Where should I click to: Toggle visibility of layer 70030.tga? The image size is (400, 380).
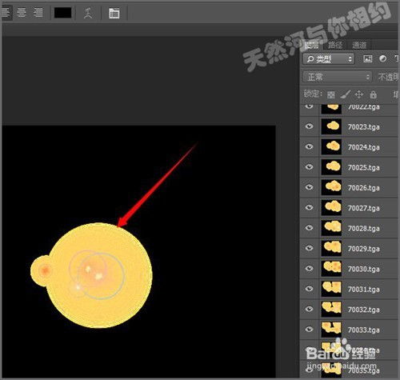click(309, 268)
